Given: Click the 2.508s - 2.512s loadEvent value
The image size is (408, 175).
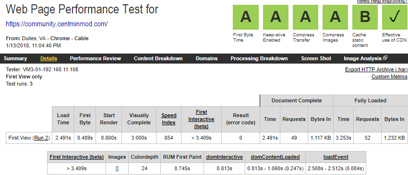Looking at the screenshot, I should [x=336, y=168].
